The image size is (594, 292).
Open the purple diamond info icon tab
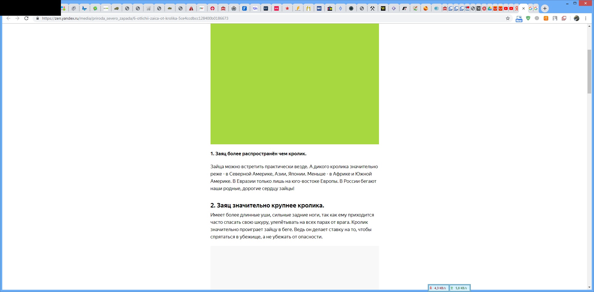[394, 8]
